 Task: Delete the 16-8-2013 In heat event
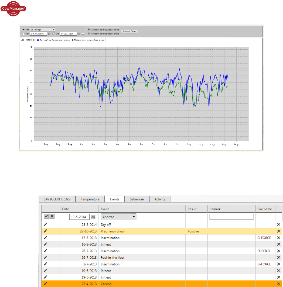coord(279,244)
